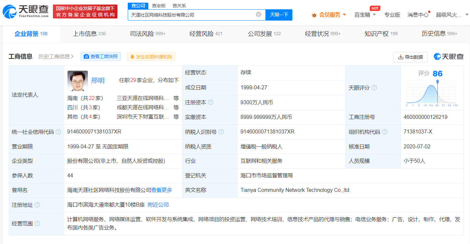Image resolution: width=470 pixels, height=244 pixels.
Task: Click the camera icon on 查看工商快照
Action: point(87,56)
